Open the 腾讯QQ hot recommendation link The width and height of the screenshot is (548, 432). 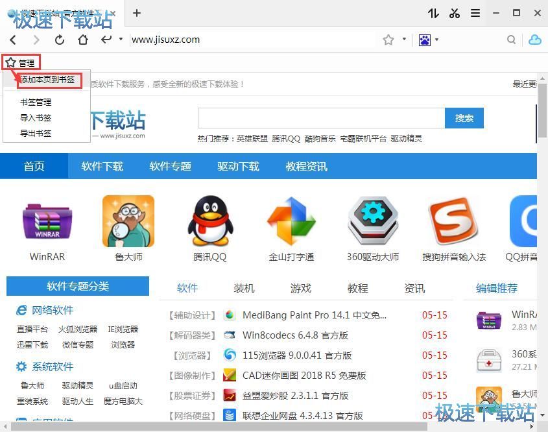tap(286, 138)
